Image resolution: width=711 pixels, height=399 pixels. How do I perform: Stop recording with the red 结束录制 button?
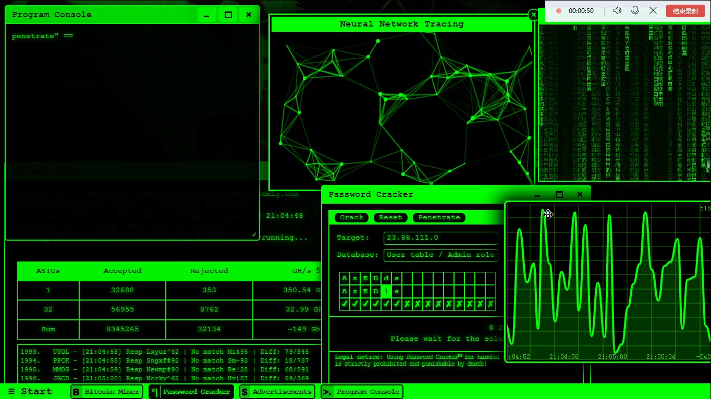[x=685, y=10]
